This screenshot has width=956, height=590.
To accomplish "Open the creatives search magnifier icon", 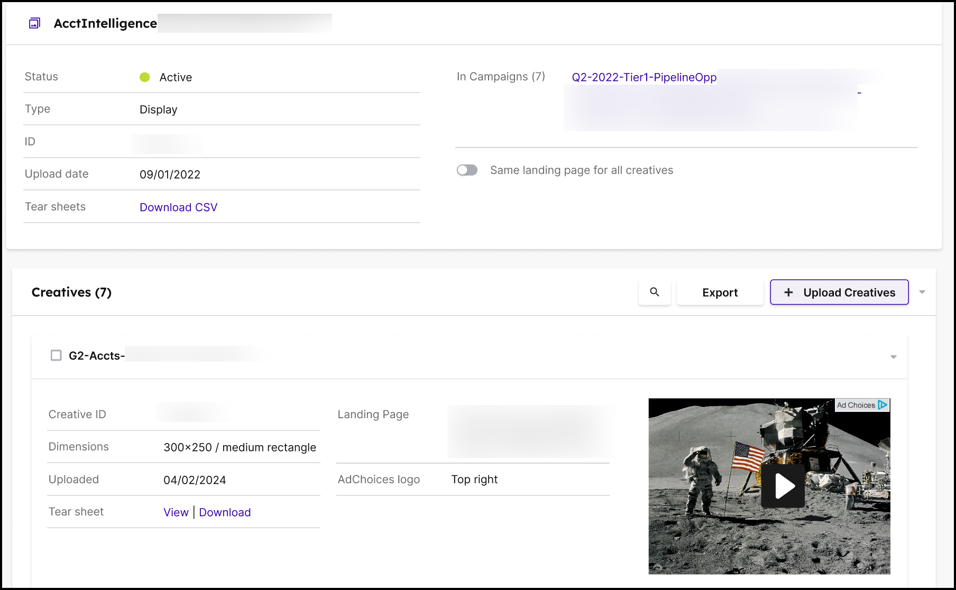I will tap(655, 292).
